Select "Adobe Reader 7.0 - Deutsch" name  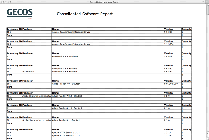click(66, 84)
